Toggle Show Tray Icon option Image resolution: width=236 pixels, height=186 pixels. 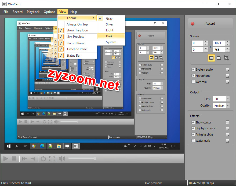[x=77, y=30]
